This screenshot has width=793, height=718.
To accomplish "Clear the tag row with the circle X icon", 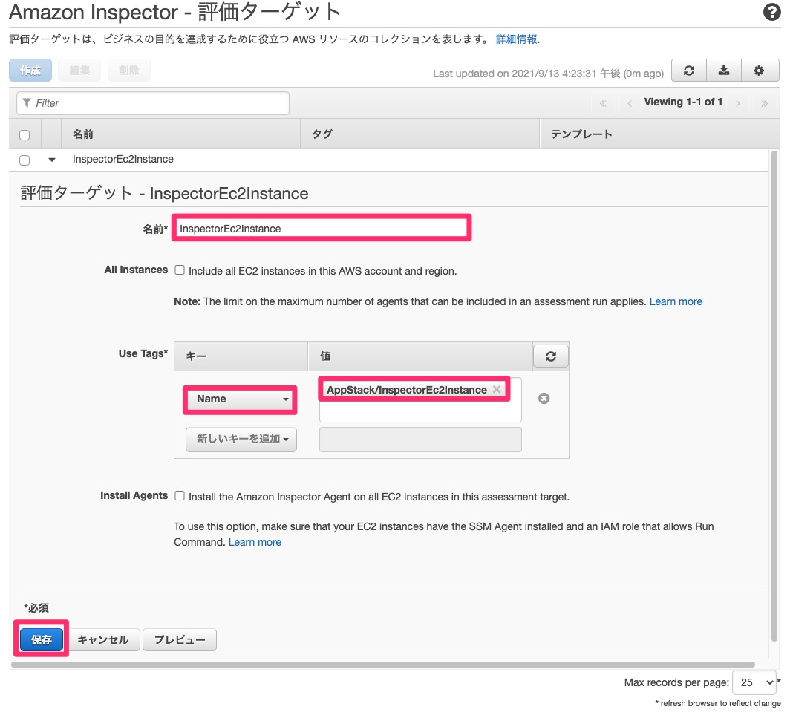I will [545, 398].
